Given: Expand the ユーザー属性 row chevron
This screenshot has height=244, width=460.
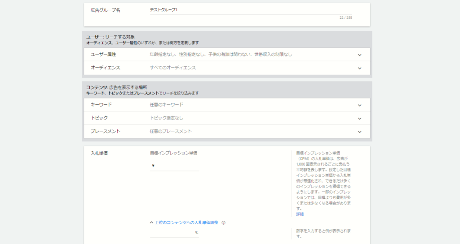Looking at the screenshot, I should tap(359, 55).
